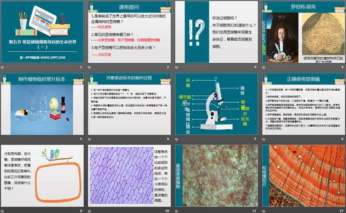
Task: Select the labeled microscope diagram slide
Action: coord(216,104)
